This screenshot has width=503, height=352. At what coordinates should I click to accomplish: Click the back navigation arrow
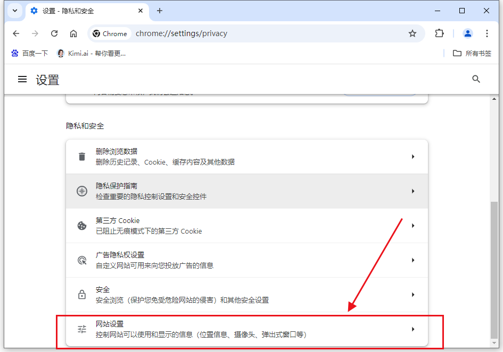click(x=16, y=33)
